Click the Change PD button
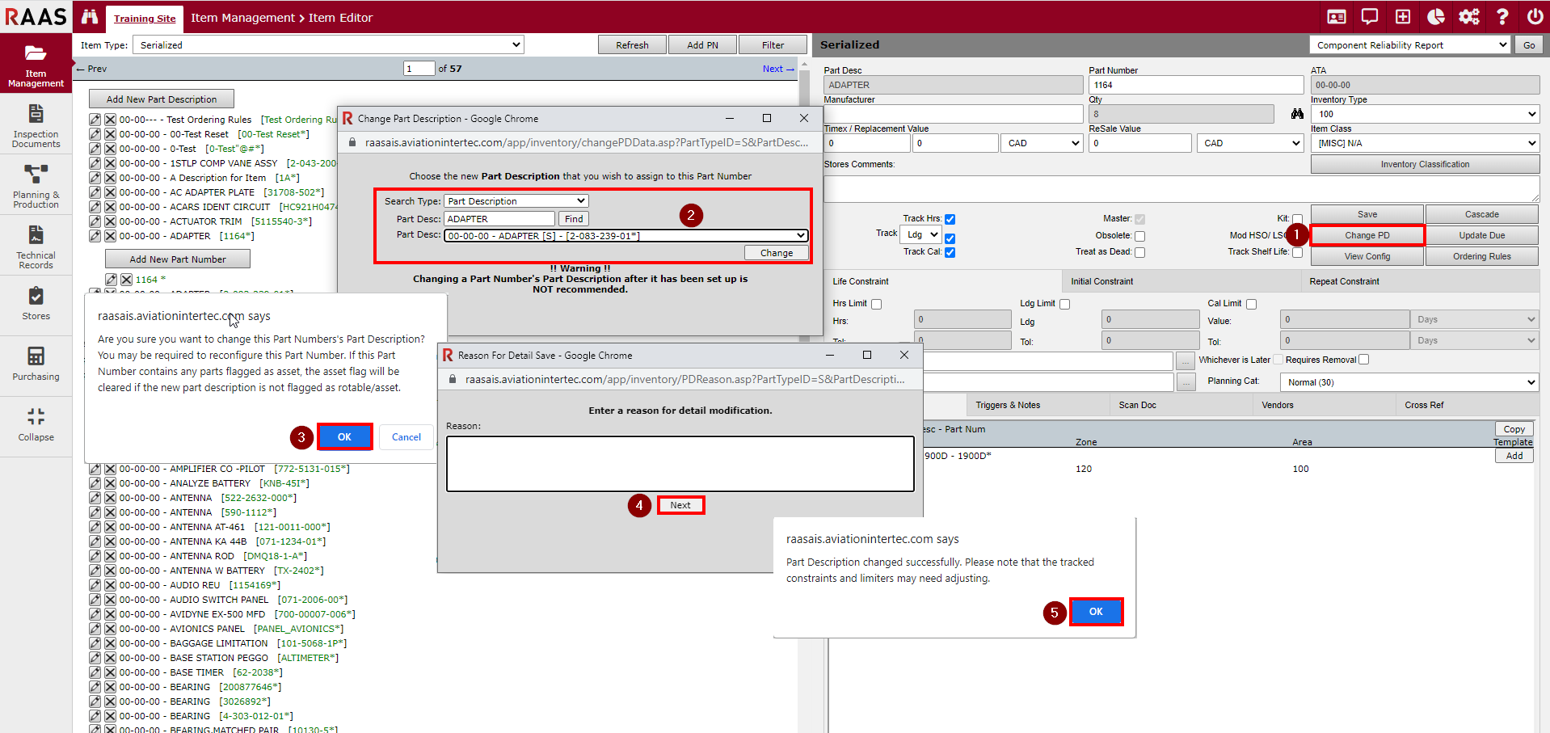The image size is (1550, 733). (x=1367, y=235)
